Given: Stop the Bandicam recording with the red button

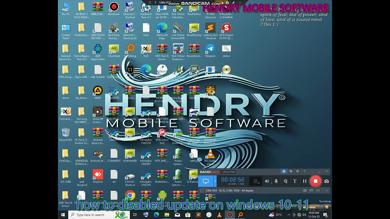Looking at the screenshot, I should click(316, 181).
